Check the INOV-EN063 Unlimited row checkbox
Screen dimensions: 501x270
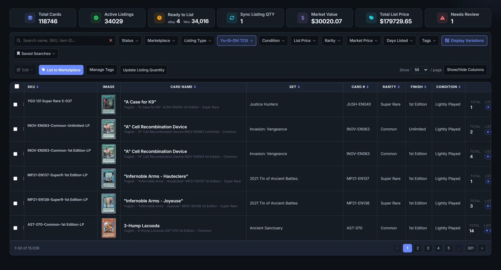point(15,129)
